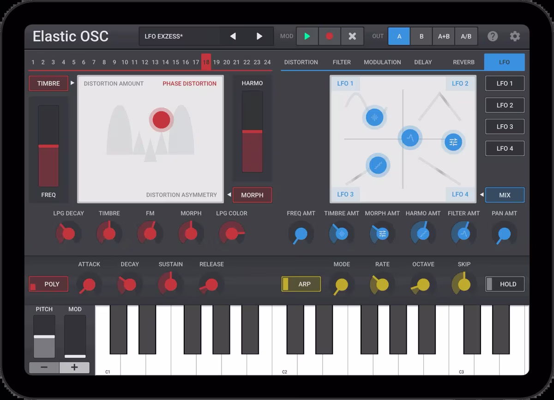Select step 18 in the sequencer strip
Image resolution: width=554 pixels, height=400 pixels.
click(207, 62)
